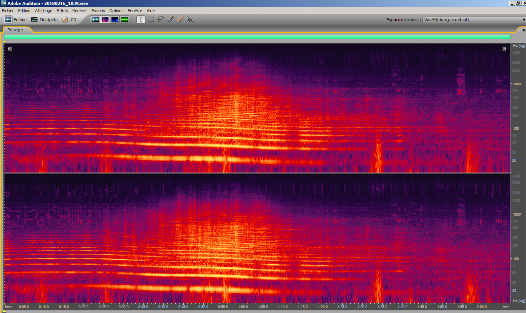Select spectral frequency display icon
This screenshot has height=313, width=526.
[x=105, y=20]
